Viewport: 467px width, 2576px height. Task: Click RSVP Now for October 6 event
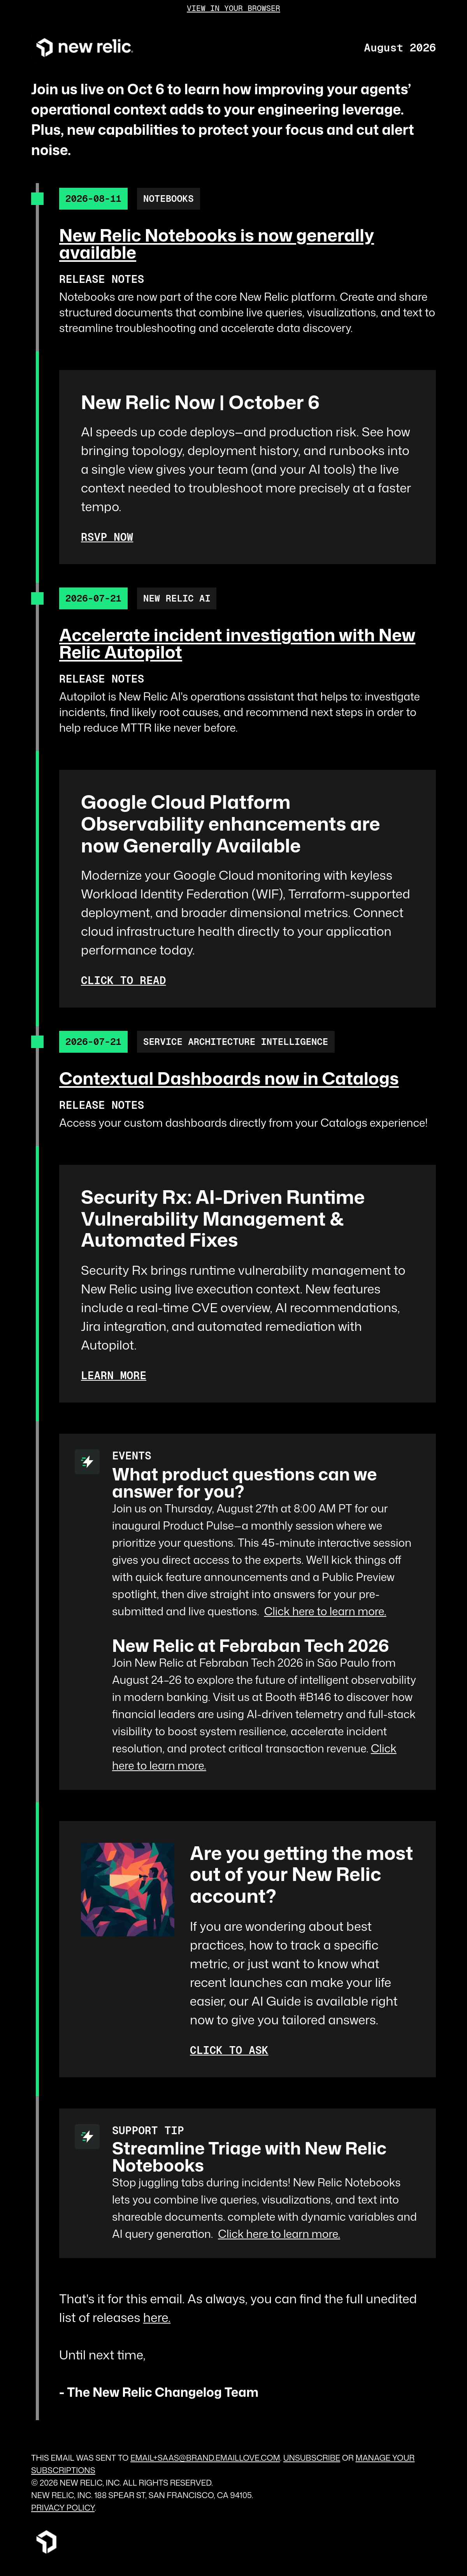tap(107, 537)
